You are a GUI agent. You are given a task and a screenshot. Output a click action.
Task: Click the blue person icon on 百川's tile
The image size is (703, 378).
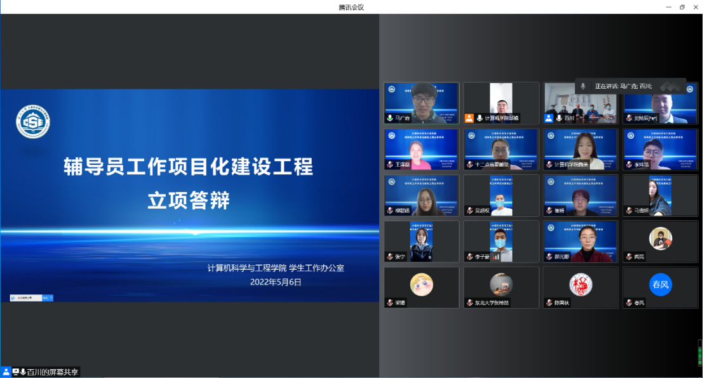pyautogui.click(x=549, y=118)
